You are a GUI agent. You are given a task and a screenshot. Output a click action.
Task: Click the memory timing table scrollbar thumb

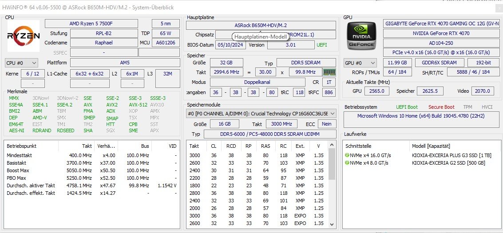[332, 164]
